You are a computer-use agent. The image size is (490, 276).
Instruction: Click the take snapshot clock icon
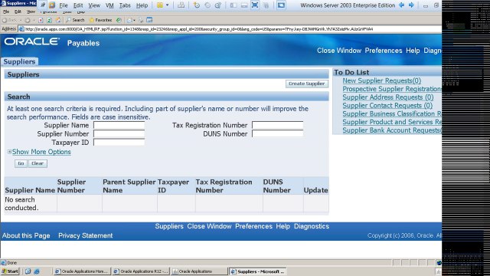(x=196, y=5)
